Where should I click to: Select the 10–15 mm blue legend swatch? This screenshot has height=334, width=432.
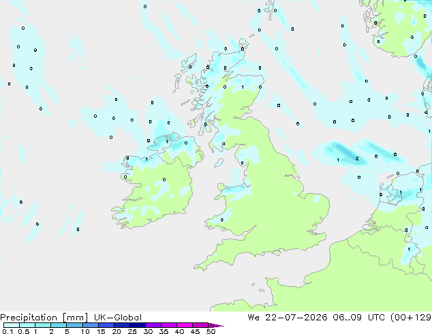click(x=90, y=325)
